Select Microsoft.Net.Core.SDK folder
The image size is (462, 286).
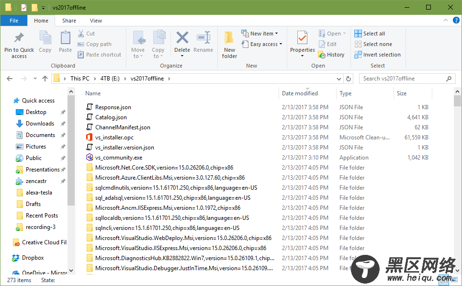pos(164,168)
